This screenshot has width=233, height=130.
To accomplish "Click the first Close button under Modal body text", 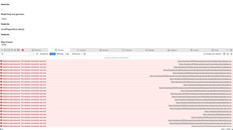I will (x=4, y=19).
